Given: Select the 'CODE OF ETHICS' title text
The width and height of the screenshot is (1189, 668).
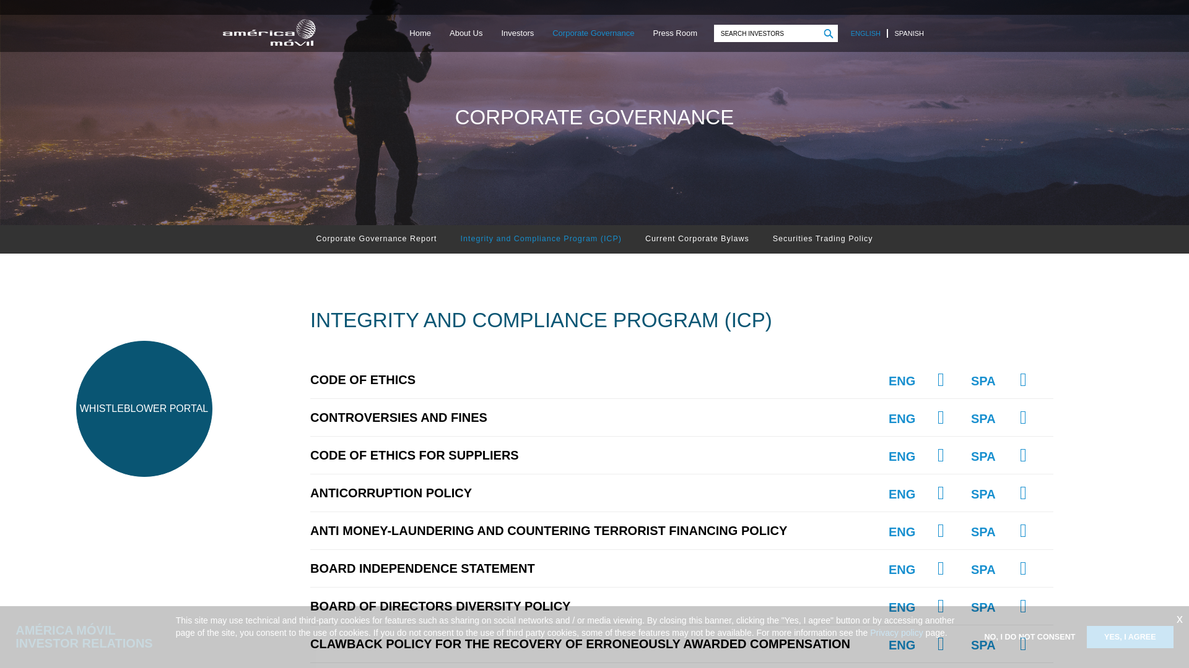Looking at the screenshot, I should pyautogui.click(x=363, y=380).
